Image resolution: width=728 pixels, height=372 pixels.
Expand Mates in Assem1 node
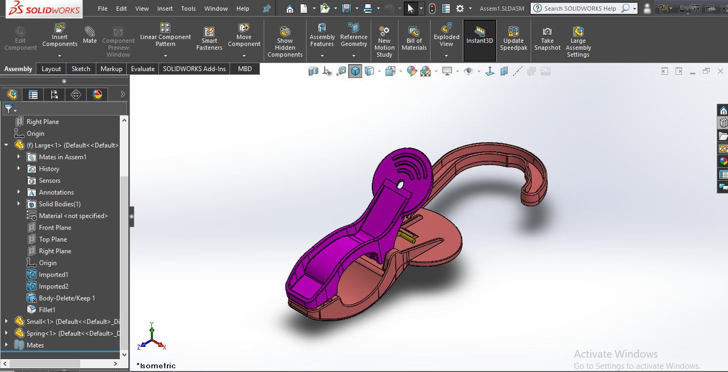pyautogui.click(x=19, y=157)
